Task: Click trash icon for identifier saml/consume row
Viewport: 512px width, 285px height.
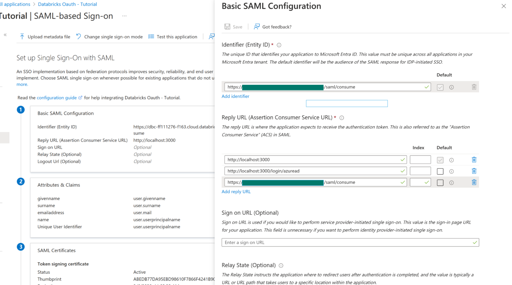Action: coord(474,87)
